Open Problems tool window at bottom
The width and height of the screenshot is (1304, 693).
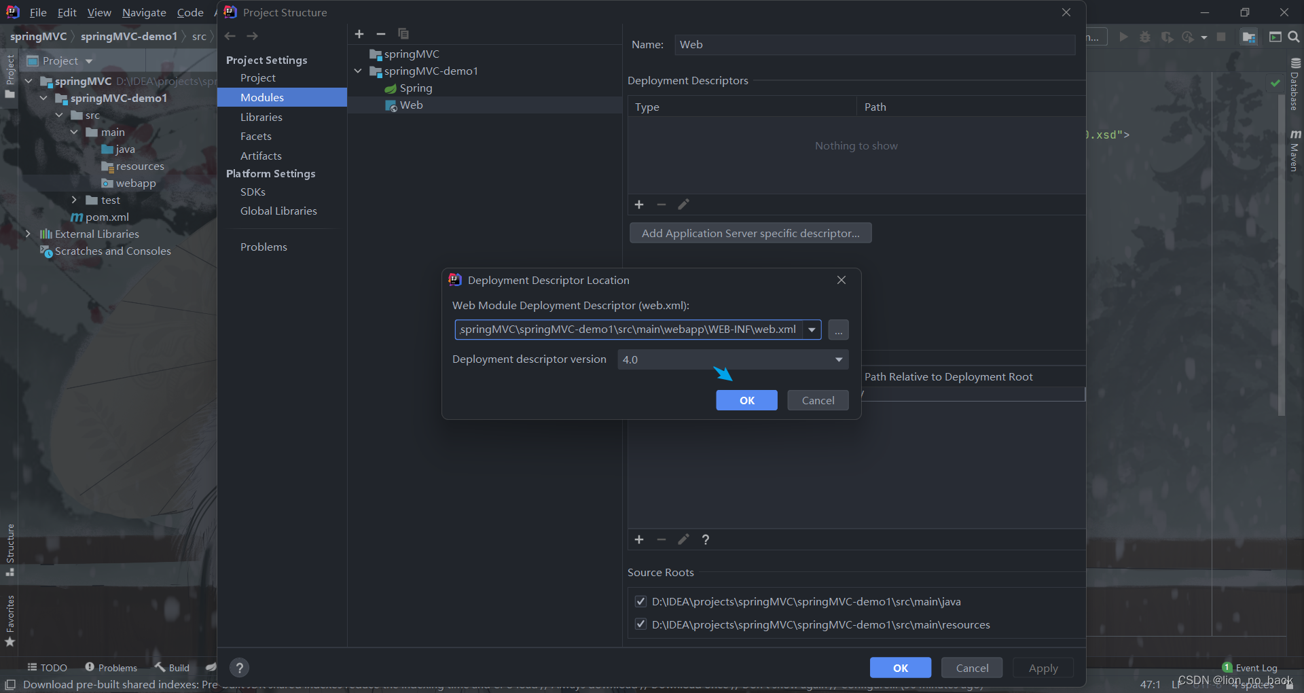tap(111, 668)
